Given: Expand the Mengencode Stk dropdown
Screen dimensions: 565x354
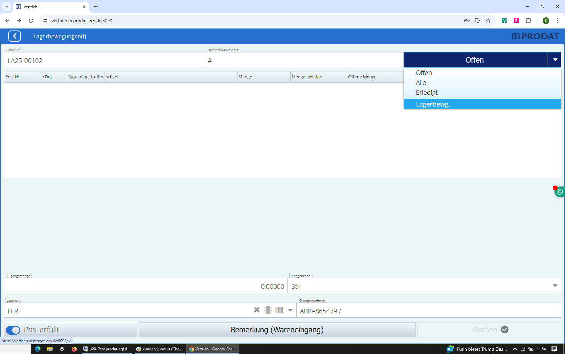Looking at the screenshot, I should tap(555, 286).
